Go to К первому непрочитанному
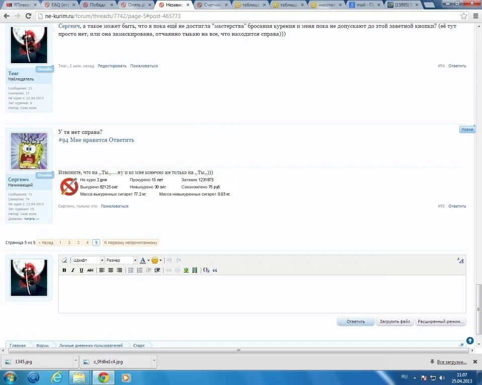 pyautogui.click(x=131, y=243)
